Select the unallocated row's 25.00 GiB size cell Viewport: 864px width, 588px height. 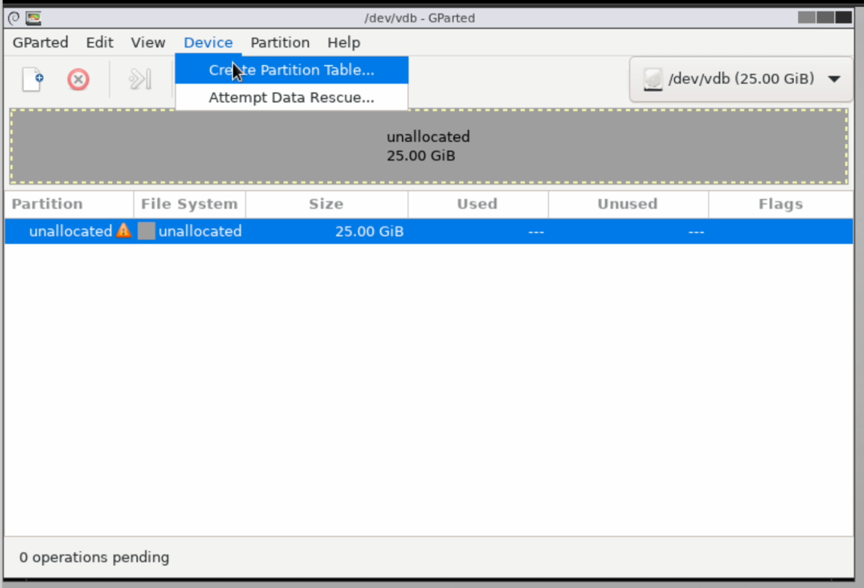pos(369,232)
